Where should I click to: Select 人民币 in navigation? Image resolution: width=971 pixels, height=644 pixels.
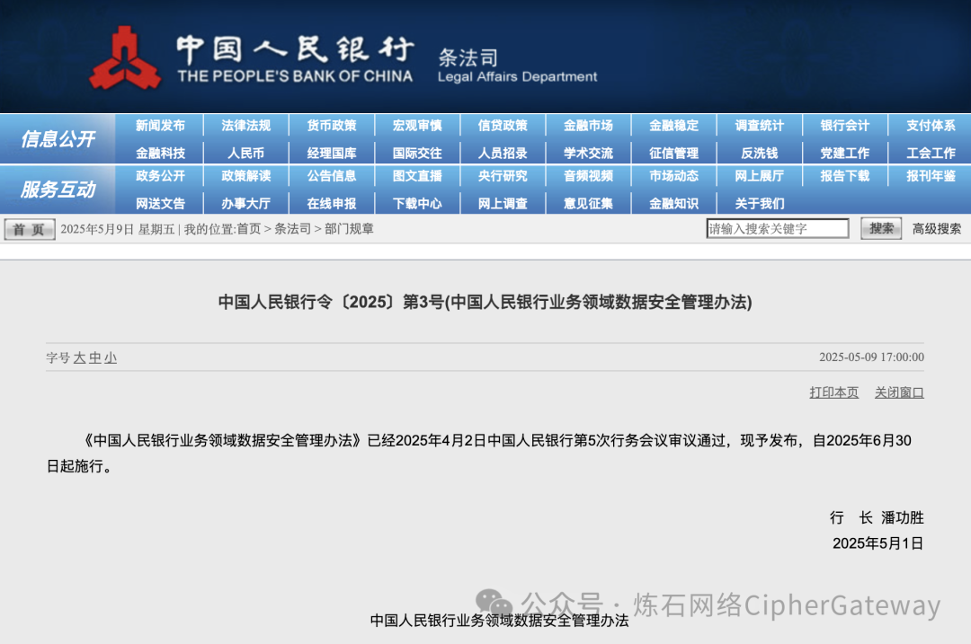pos(245,153)
